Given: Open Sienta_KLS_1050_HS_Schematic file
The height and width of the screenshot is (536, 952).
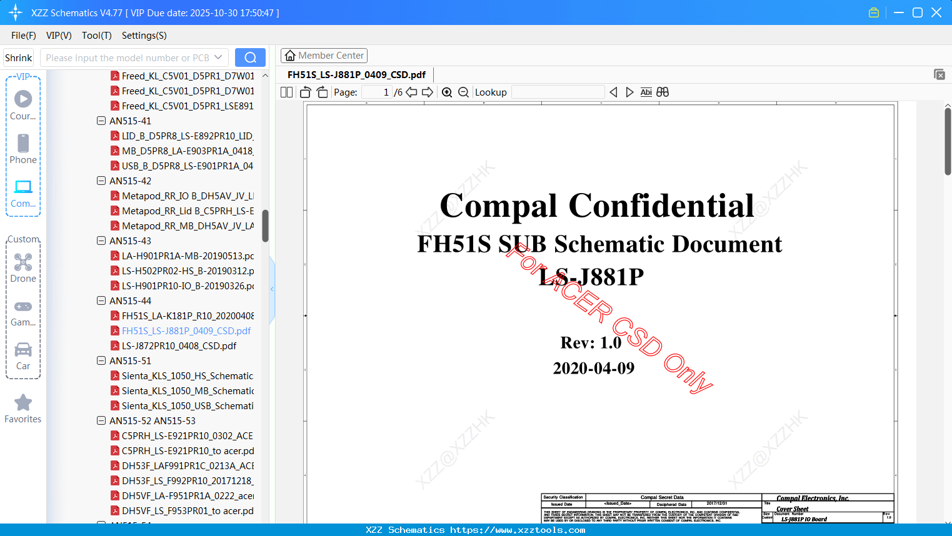Looking at the screenshot, I should point(182,375).
